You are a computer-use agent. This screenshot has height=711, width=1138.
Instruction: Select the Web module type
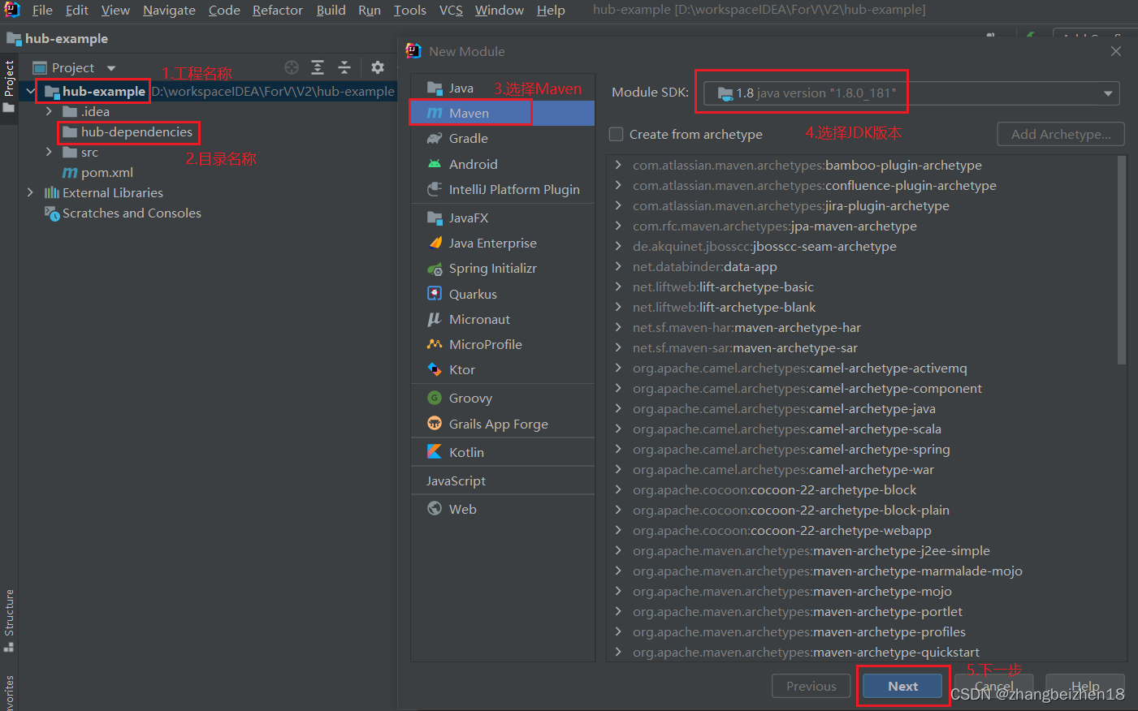(x=502, y=509)
